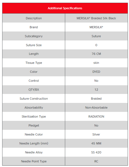Select the Brand row label
Viewport: 129px width, 167px height.
click(34, 27)
